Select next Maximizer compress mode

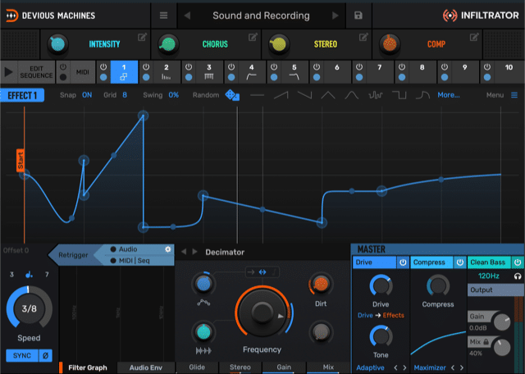pos(461,367)
